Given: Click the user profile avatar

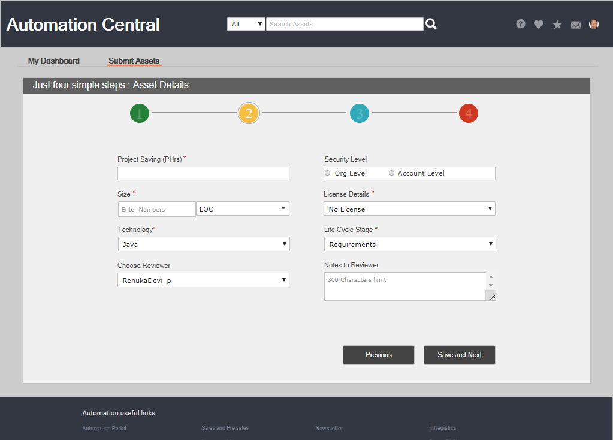Looking at the screenshot, I should point(594,24).
